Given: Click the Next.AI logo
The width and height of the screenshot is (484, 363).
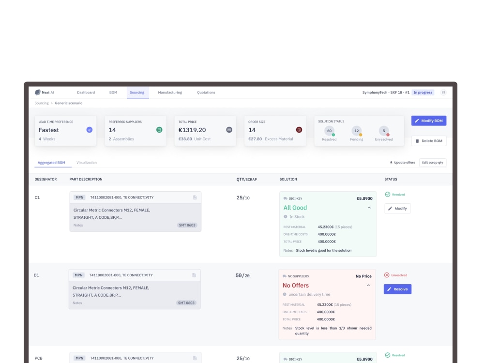Looking at the screenshot, I should [44, 92].
